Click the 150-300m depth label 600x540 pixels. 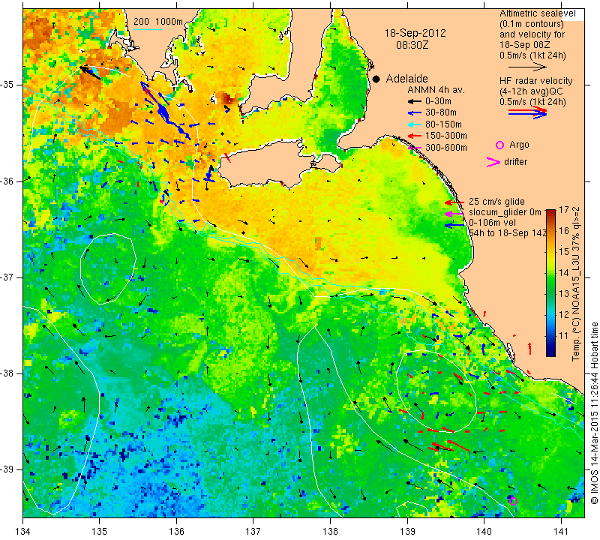tap(446, 136)
